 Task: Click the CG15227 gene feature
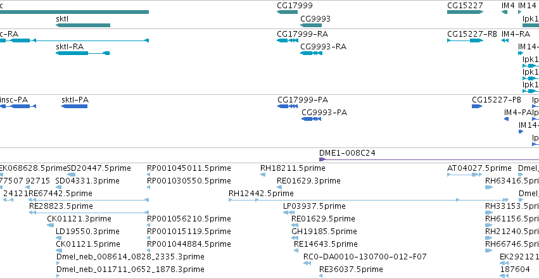[x=465, y=12]
